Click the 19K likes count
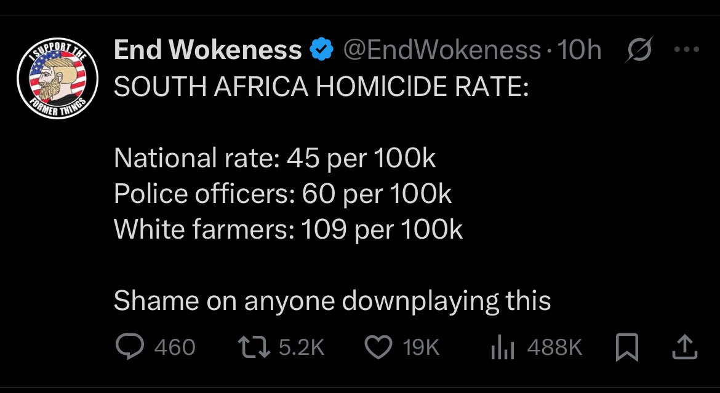Image resolution: width=720 pixels, height=393 pixels. (422, 348)
